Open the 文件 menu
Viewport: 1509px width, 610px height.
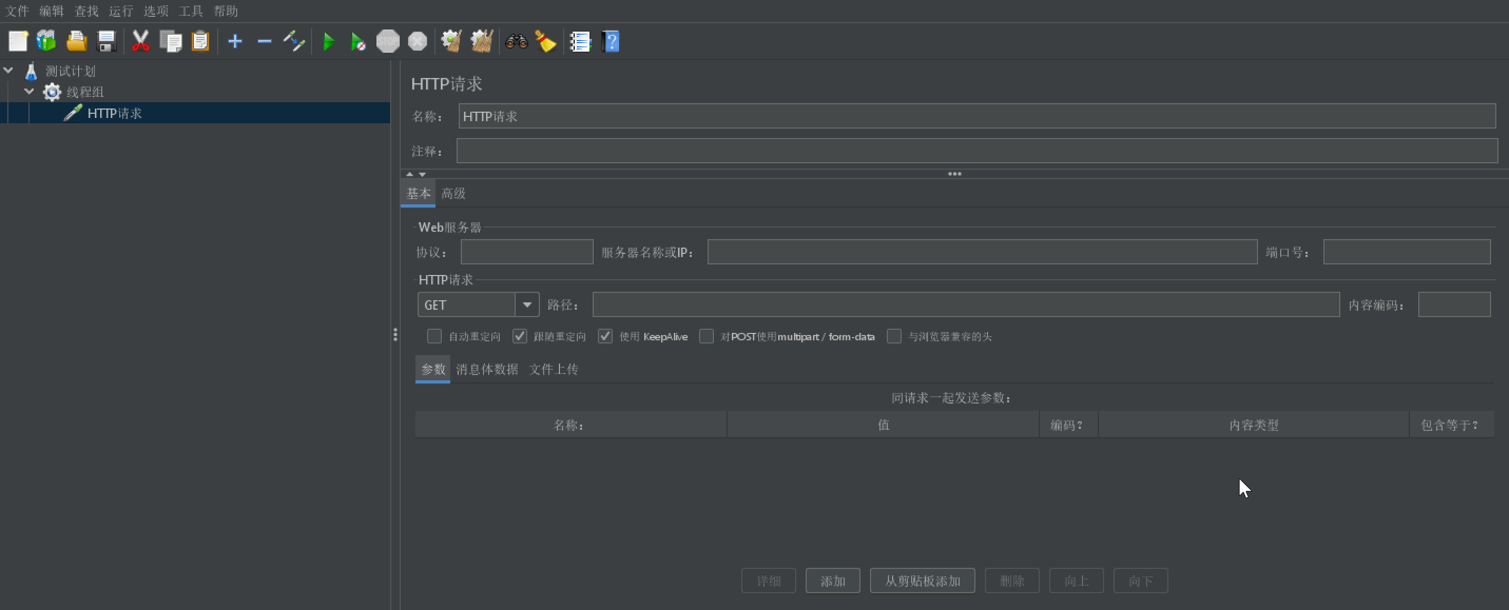coord(17,11)
